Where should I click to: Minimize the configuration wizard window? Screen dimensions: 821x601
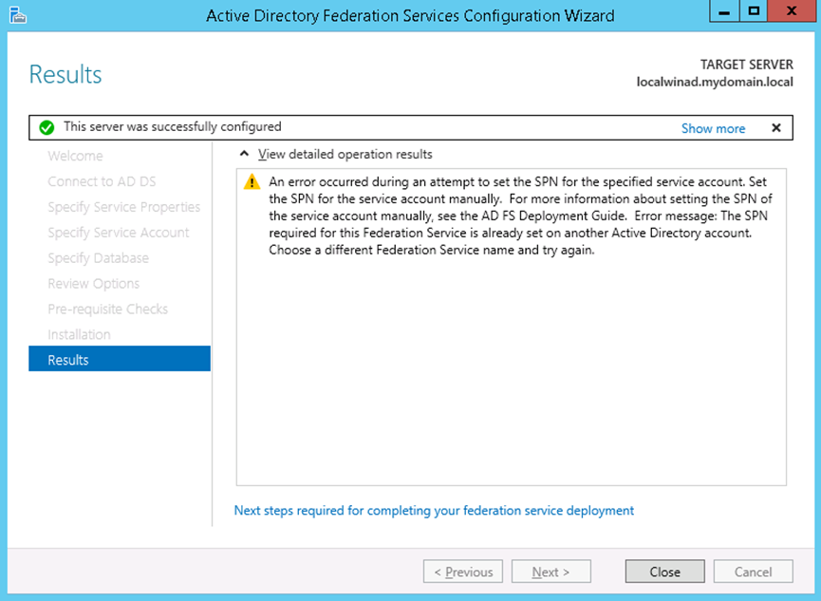[724, 12]
